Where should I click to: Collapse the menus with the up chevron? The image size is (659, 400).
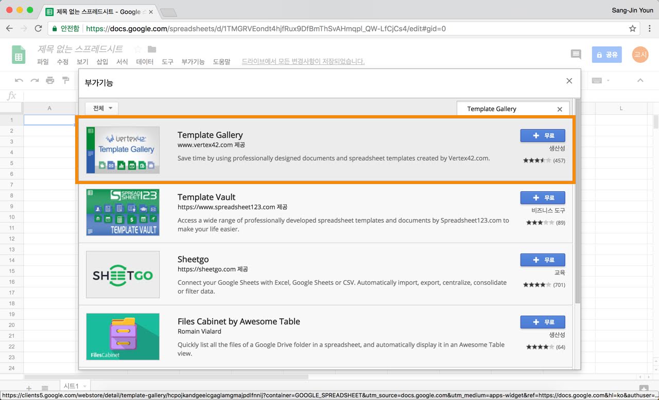[x=640, y=81]
